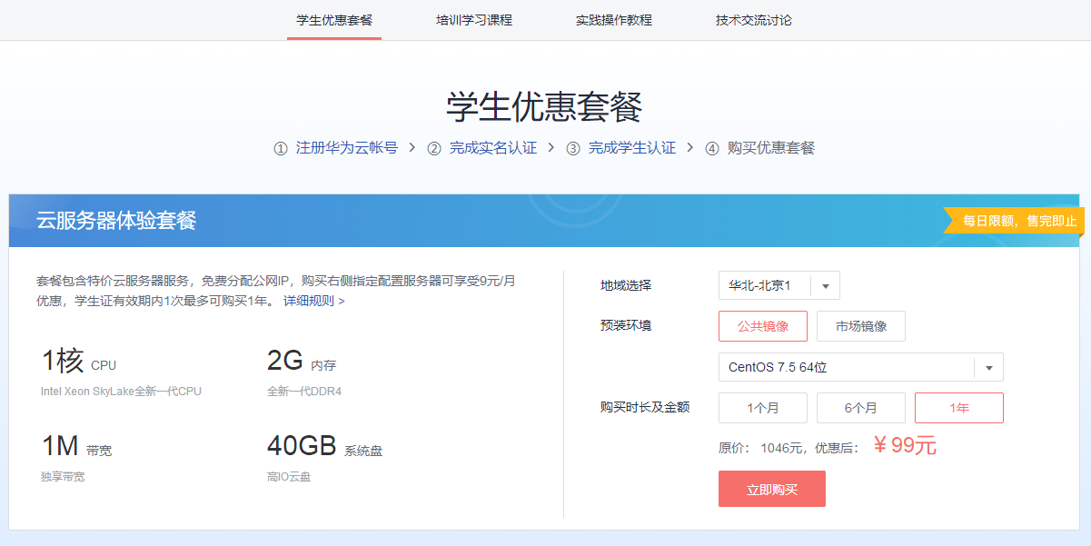This screenshot has width=1091, height=546.
Task: Click 购买时长及金额 label
Action: pos(645,407)
